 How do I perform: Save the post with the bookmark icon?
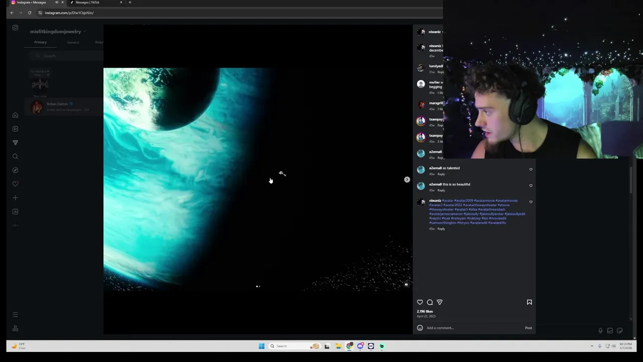click(x=529, y=302)
